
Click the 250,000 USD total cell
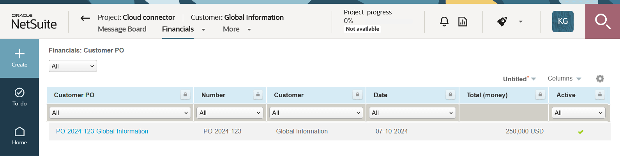click(x=525, y=131)
